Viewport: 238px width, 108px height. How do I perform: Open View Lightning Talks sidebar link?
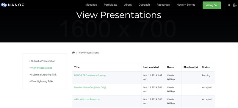click(x=42, y=82)
